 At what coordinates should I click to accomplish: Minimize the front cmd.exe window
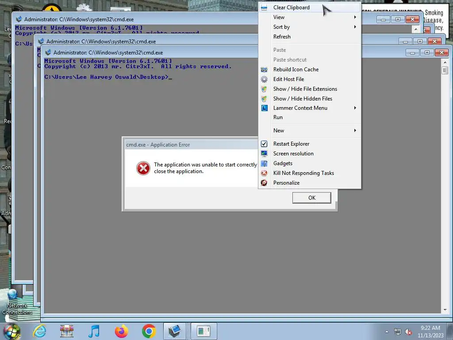[413, 53]
